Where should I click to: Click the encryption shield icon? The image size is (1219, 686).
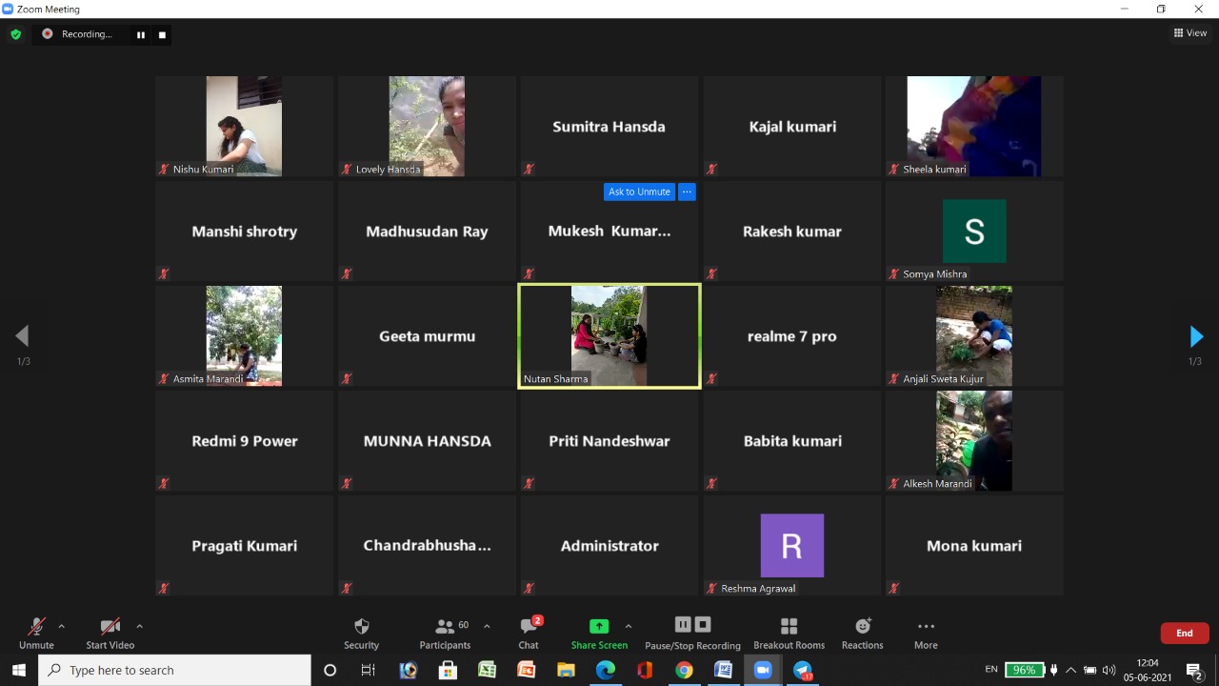(15, 34)
